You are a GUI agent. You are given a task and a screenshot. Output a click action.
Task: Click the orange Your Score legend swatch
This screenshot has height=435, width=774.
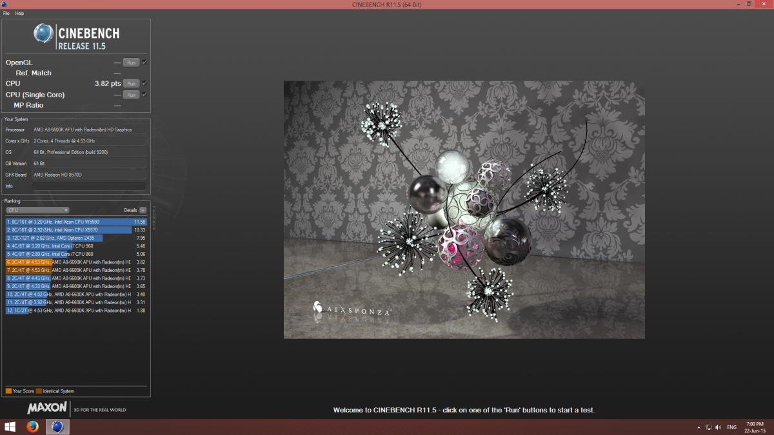coord(8,391)
